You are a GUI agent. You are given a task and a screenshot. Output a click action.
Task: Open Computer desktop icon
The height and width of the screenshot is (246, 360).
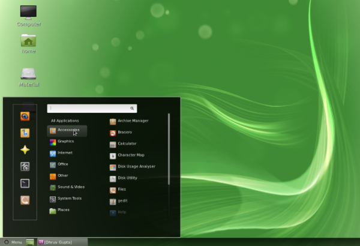coord(28,13)
